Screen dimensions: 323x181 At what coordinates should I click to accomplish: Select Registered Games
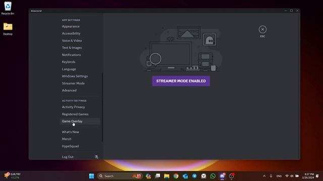pos(75,114)
